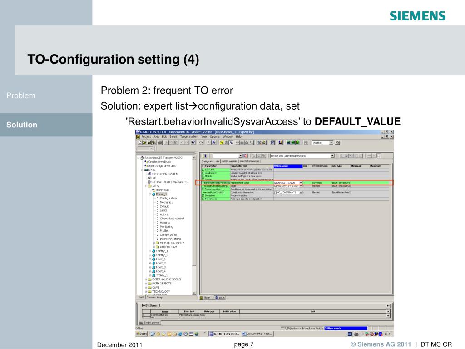The height and width of the screenshot is (349, 465).
Task: Expand the EXTERNAL ENCODERS folder
Action: click(146, 279)
